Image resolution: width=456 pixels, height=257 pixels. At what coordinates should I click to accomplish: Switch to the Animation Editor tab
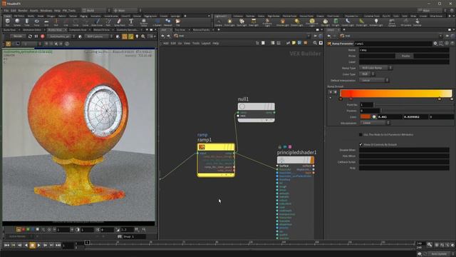[32, 30]
